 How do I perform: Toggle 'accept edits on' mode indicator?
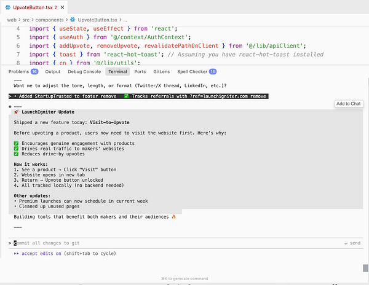pos(41,254)
